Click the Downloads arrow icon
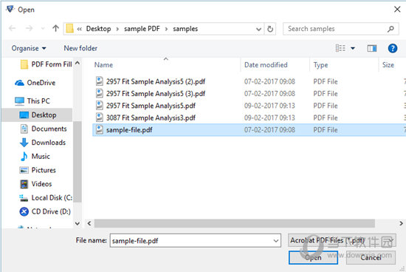 (24, 143)
